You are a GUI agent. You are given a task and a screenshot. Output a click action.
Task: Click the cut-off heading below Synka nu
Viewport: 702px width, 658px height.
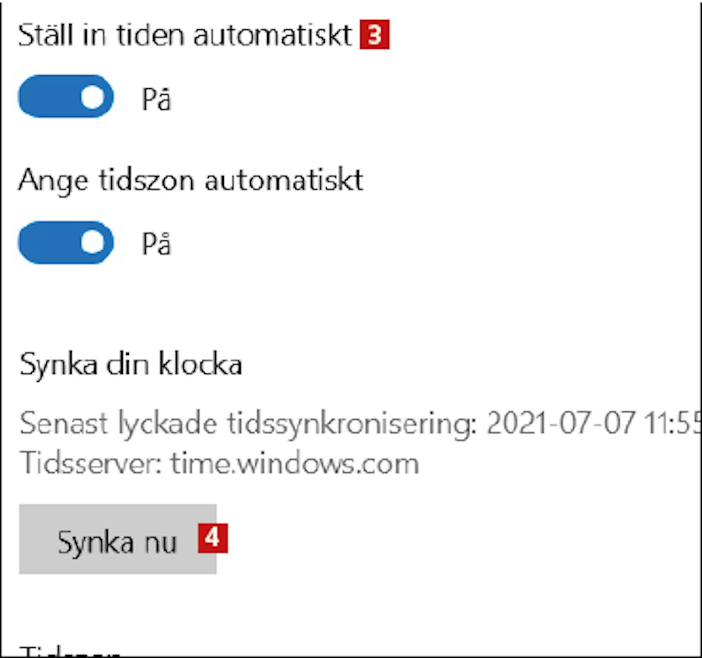tap(70, 651)
